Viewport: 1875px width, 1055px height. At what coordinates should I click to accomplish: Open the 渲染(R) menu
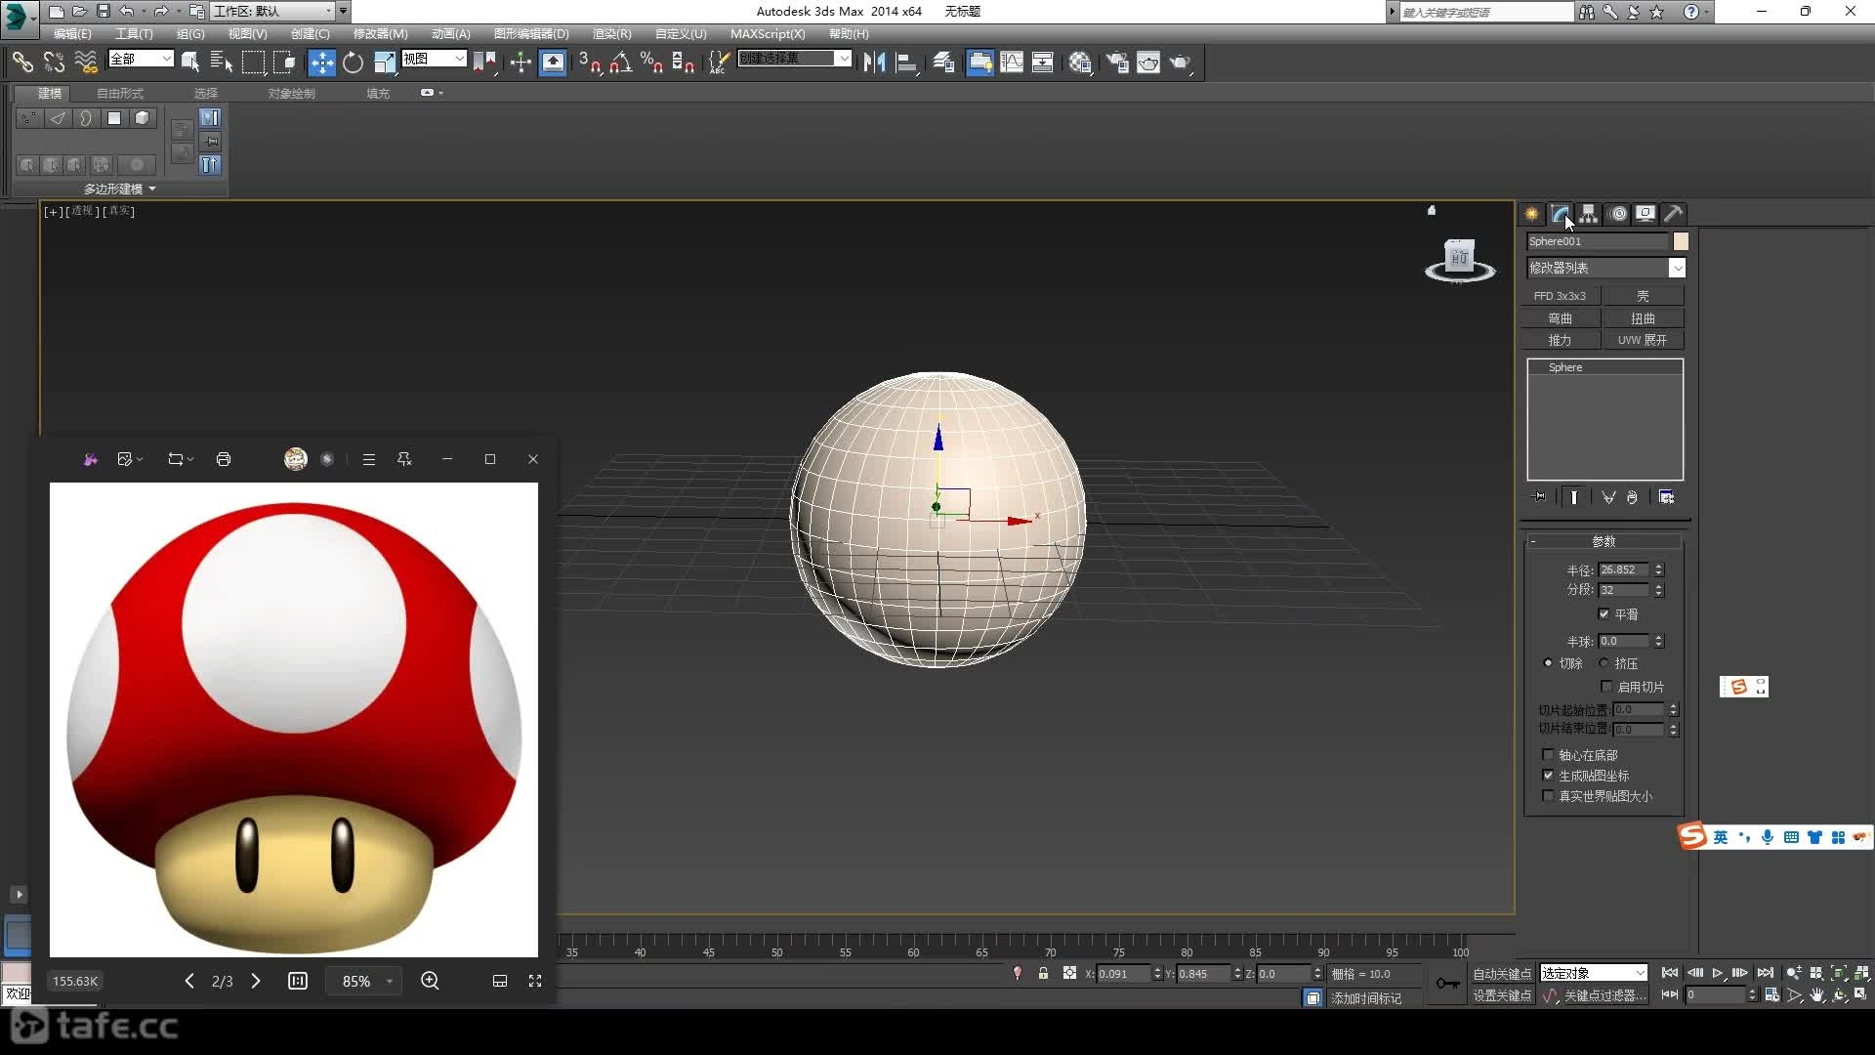611,33
